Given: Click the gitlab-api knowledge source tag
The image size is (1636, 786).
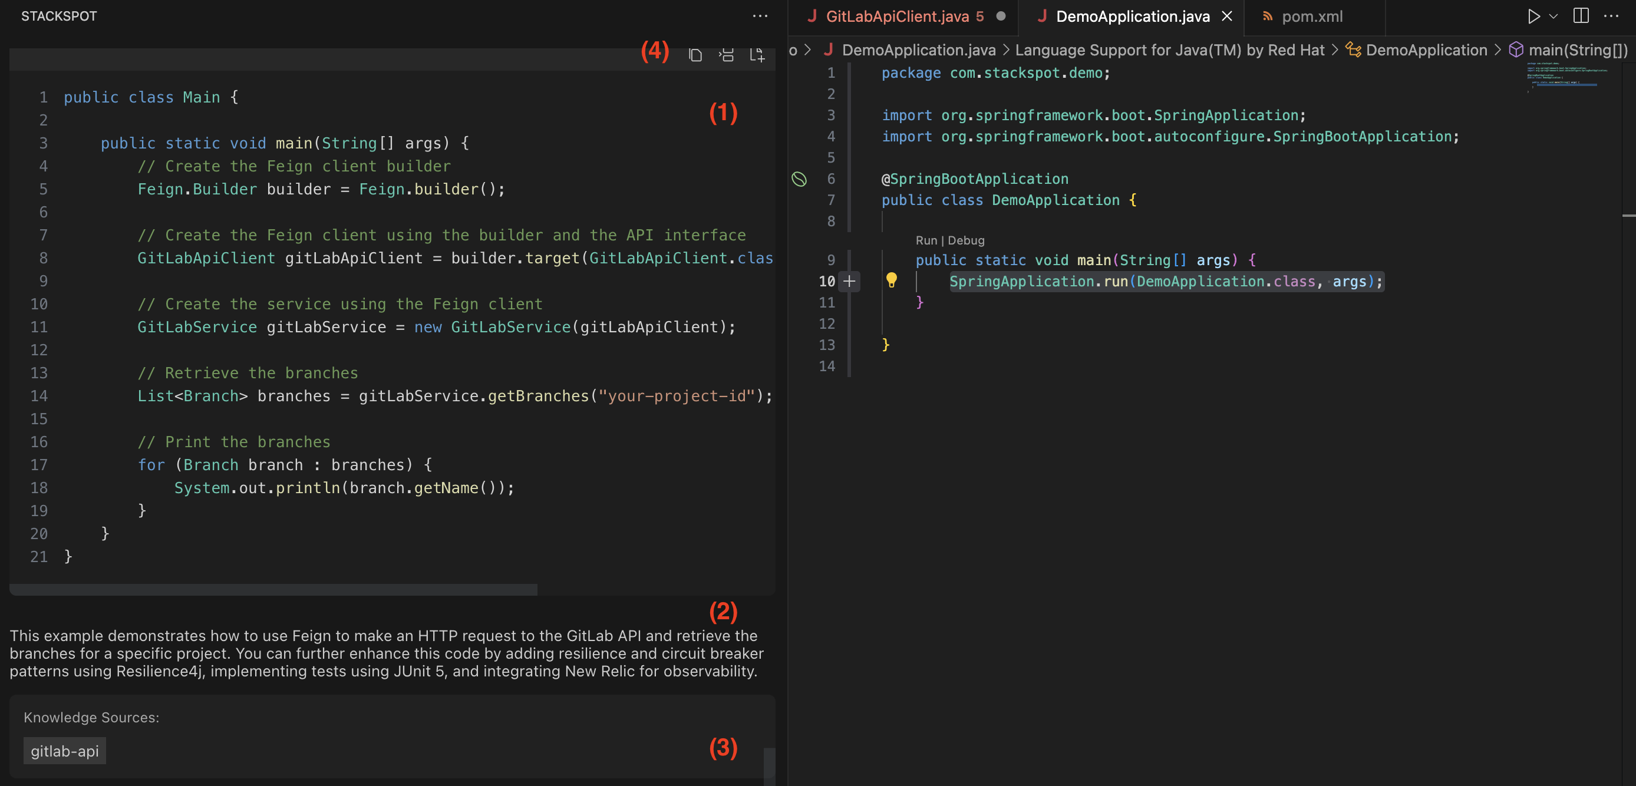Looking at the screenshot, I should pyautogui.click(x=65, y=751).
